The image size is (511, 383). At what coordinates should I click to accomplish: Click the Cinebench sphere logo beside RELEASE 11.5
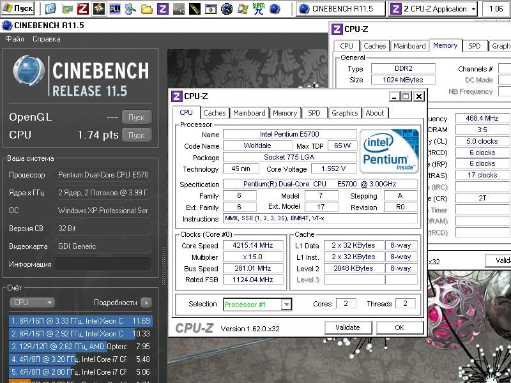point(28,71)
